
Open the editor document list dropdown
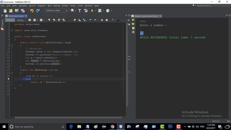click(126, 15)
